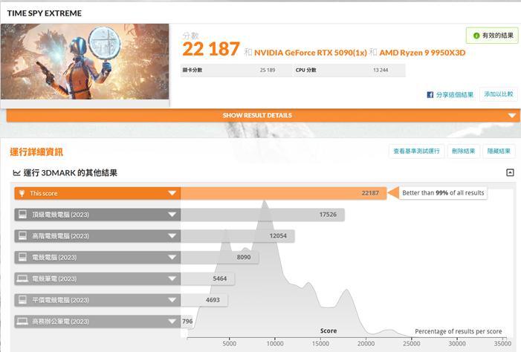Viewport: 521px width, 352px height.
Task: Open the NVIDIA GeForce RTX 5090 link
Action: click(310, 53)
